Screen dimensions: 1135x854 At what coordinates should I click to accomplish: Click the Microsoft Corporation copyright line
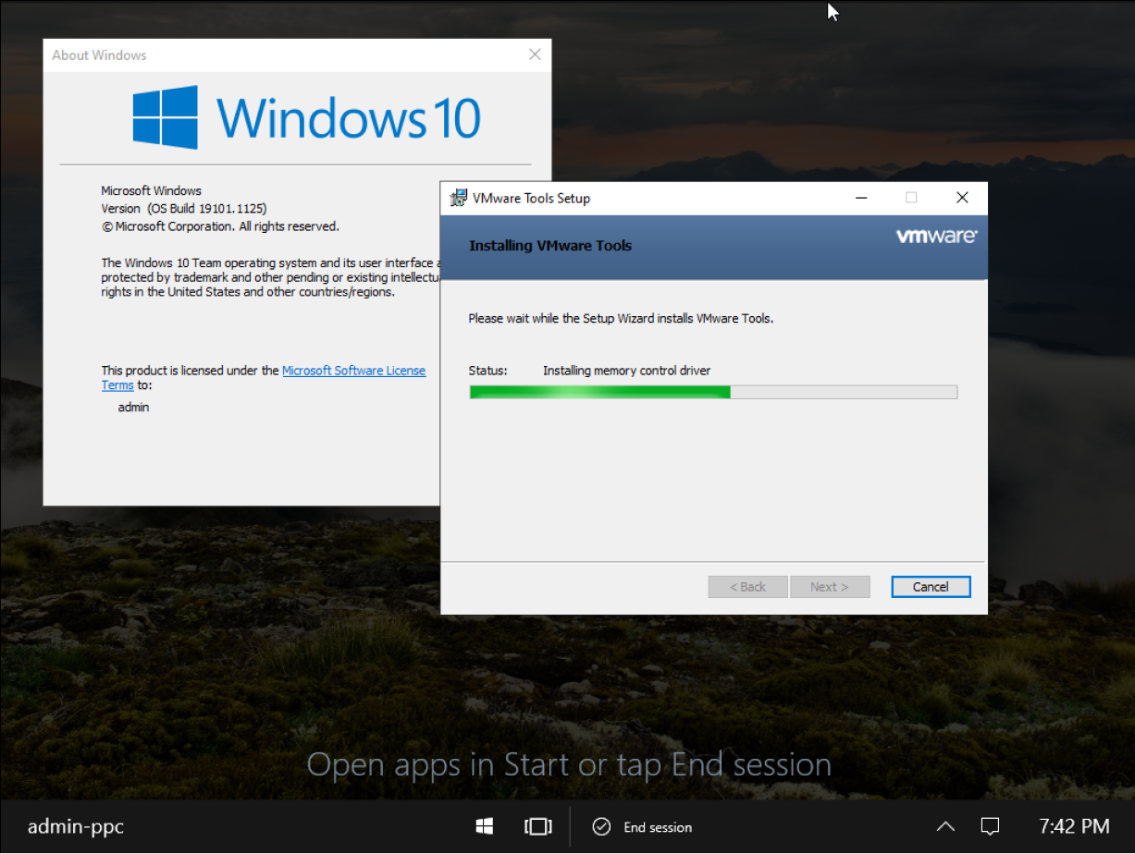click(220, 226)
